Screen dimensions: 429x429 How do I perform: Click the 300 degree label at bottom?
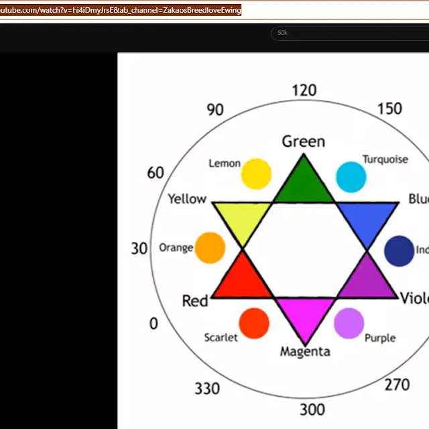click(x=312, y=410)
